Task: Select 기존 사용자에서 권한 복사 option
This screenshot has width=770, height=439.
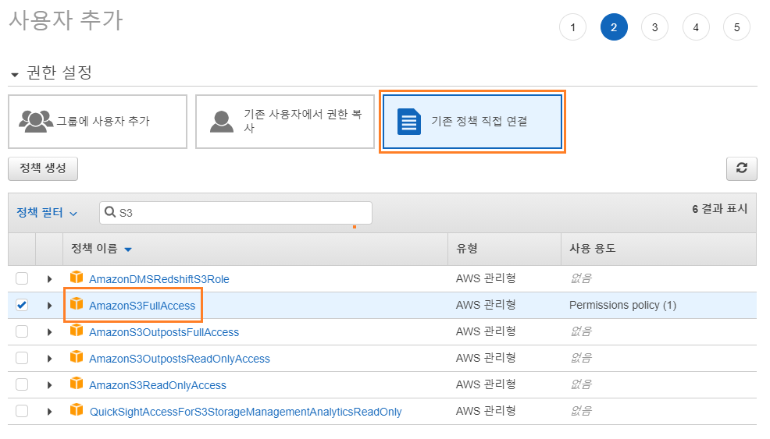Action: [285, 122]
